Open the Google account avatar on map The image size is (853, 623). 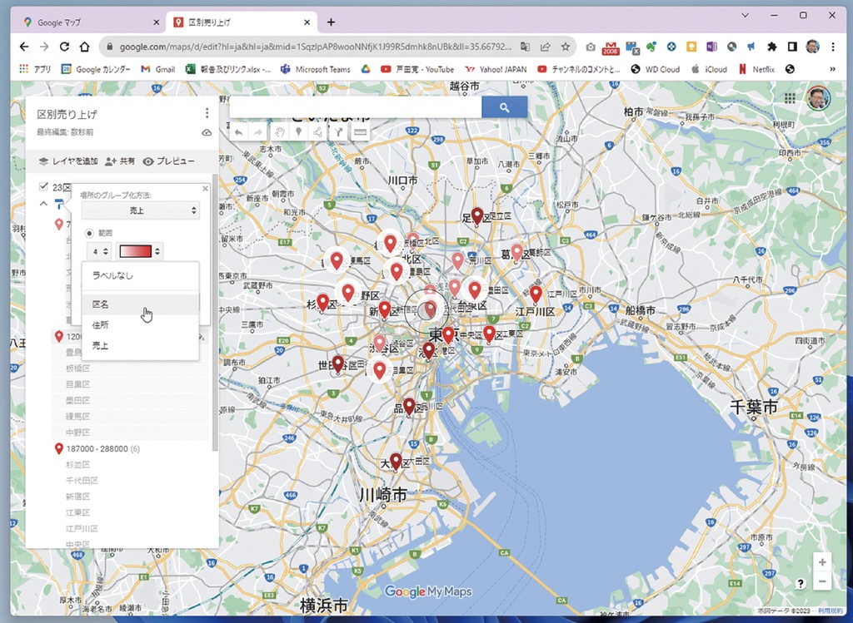[818, 98]
